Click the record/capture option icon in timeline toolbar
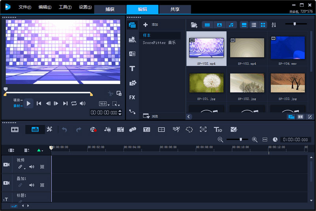316x211 pixels. tap(93, 129)
